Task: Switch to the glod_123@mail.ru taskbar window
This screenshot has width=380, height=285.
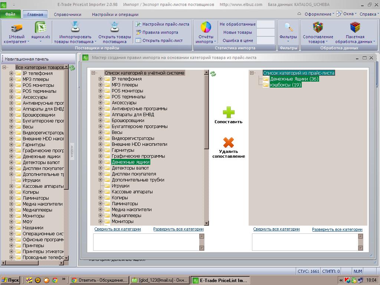Action: click(x=160, y=280)
